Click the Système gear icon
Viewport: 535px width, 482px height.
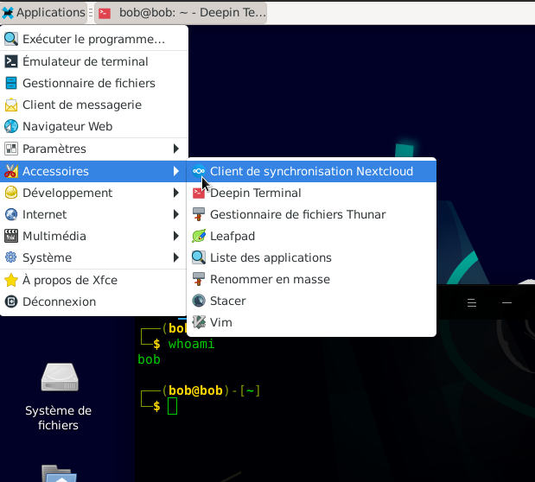click(x=11, y=257)
